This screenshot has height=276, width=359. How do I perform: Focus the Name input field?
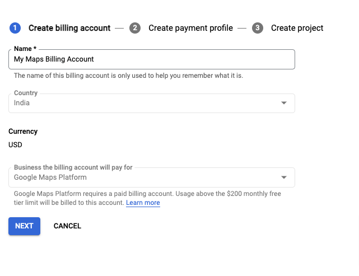[152, 59]
